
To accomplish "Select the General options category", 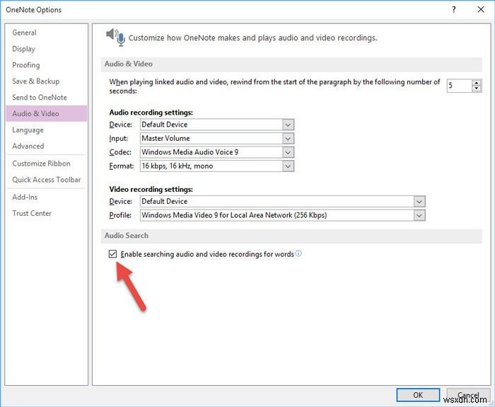I will [46, 33].
